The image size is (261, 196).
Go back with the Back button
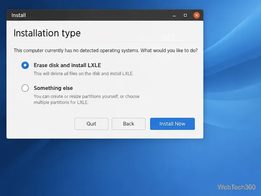coord(129,124)
